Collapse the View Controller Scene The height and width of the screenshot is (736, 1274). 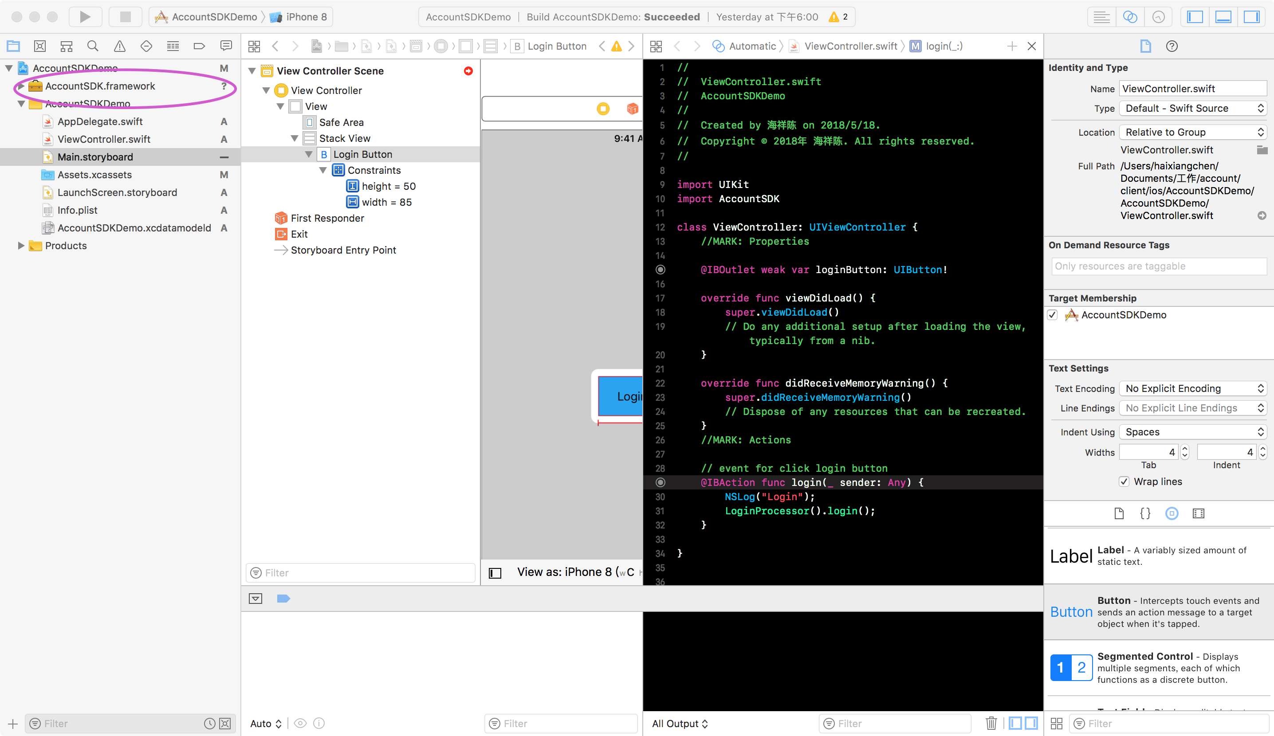(x=252, y=71)
